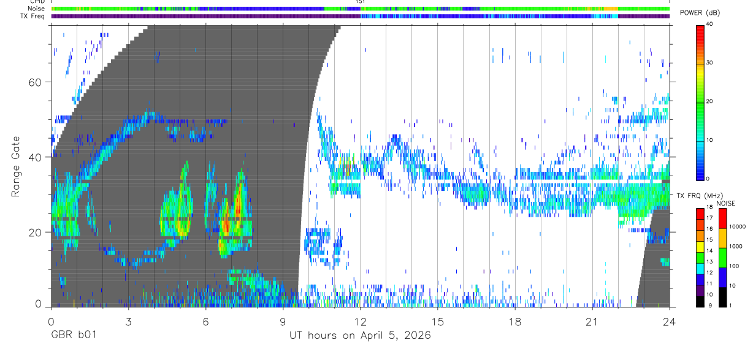
Task: Click the 24 hour tick label on time axis
Action: coord(670,322)
